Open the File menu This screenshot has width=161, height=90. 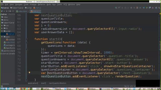click(2, 4)
